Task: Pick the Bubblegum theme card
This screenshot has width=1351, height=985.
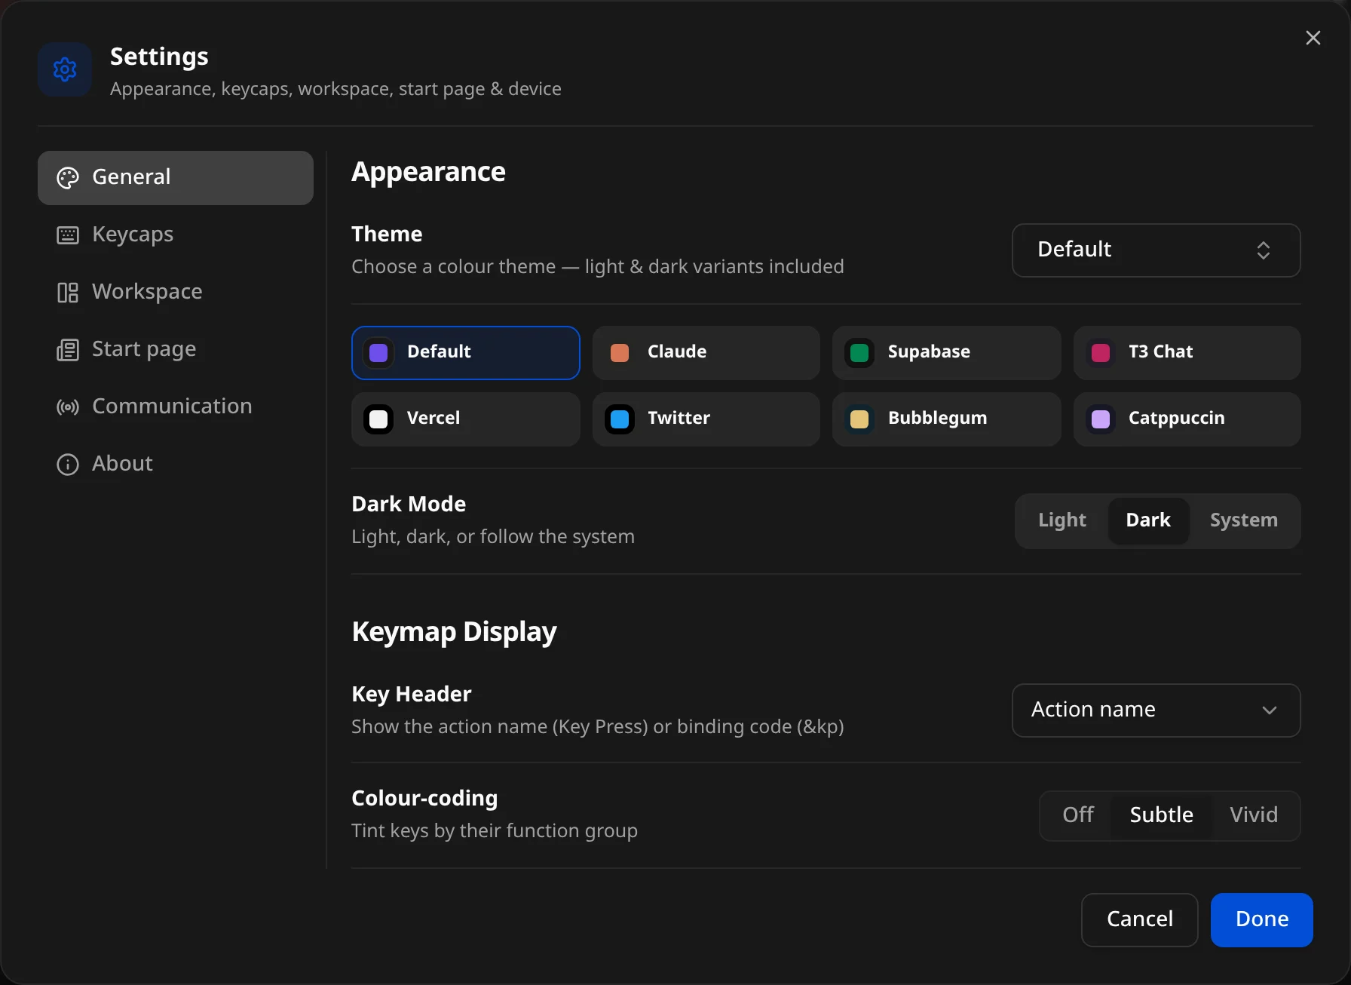Action: 947,419
